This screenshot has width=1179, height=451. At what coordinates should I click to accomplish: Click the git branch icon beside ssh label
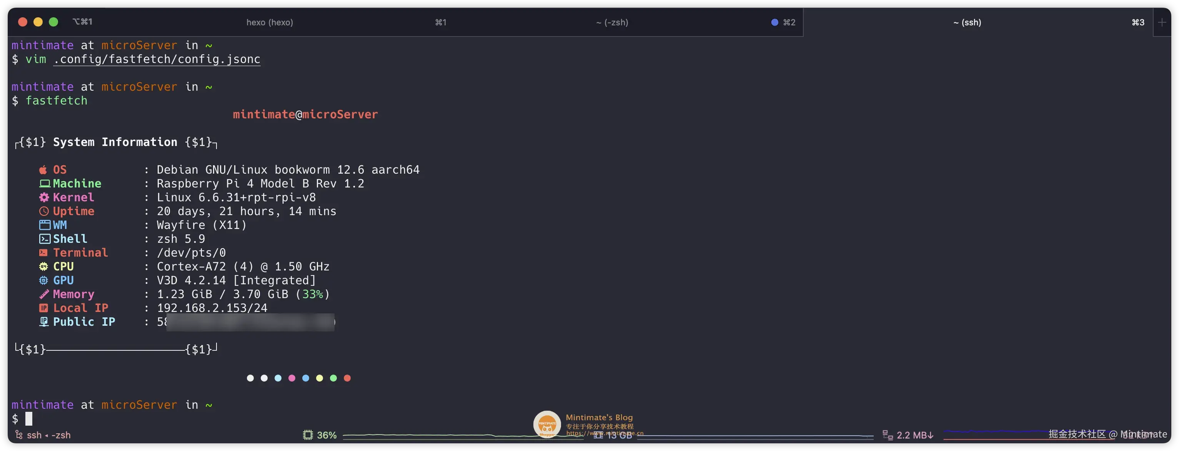[x=19, y=434]
